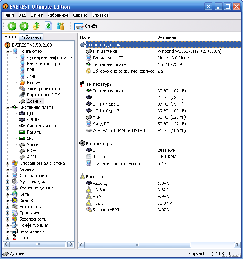243x259 pixels.
Task: Collapse the Компьютер tree node
Action: 7,51
